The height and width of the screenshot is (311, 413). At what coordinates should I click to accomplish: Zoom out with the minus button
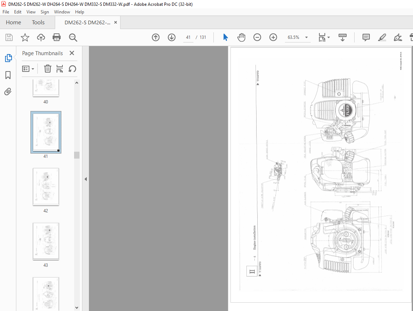coord(257,37)
